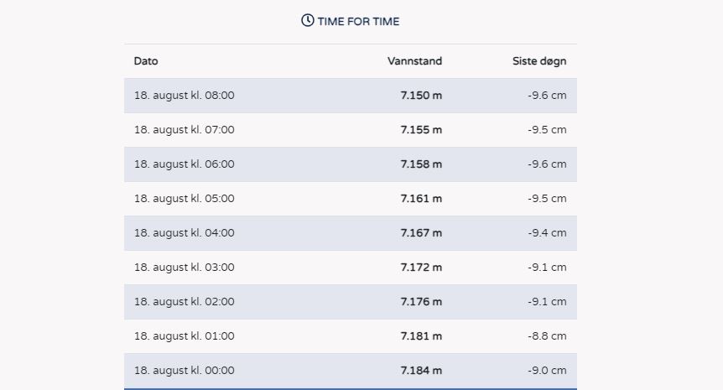Image resolution: width=723 pixels, height=390 pixels.
Task: Click the -8.8 cm last-day change value
Action: [x=547, y=336]
